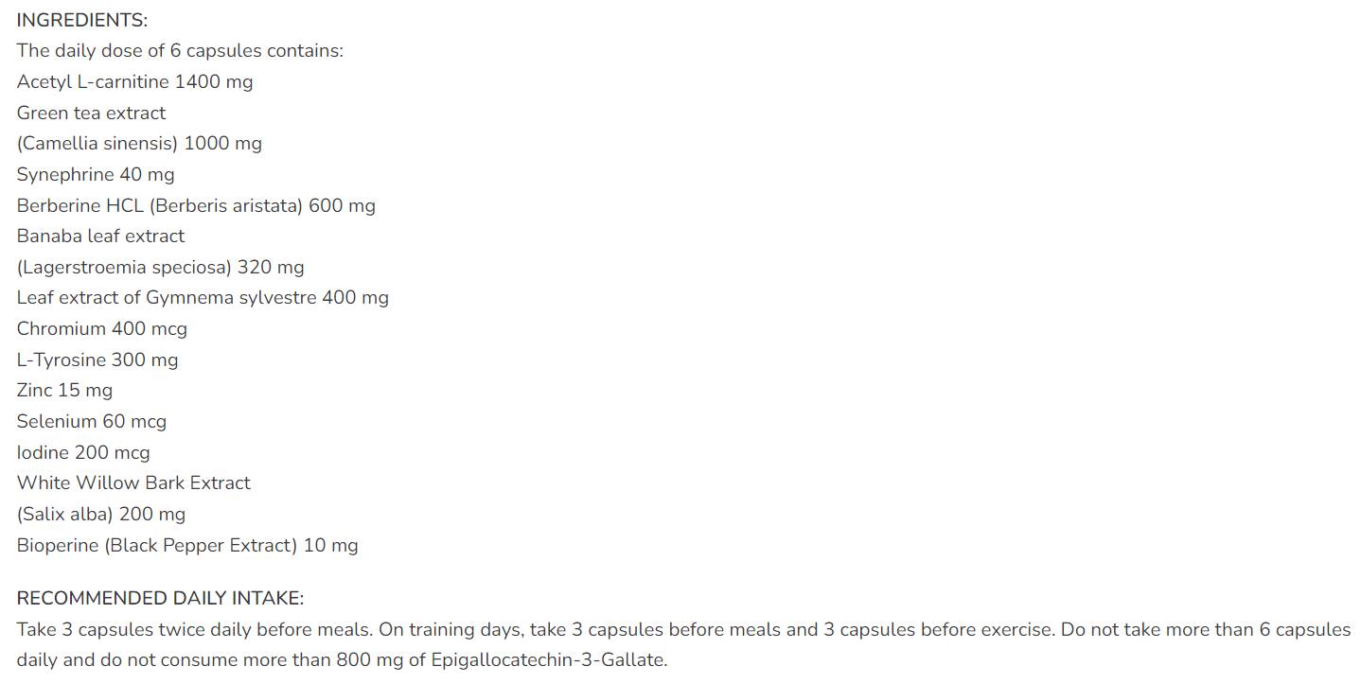Click the Selenium 60 mcg line

pyautogui.click(x=91, y=422)
